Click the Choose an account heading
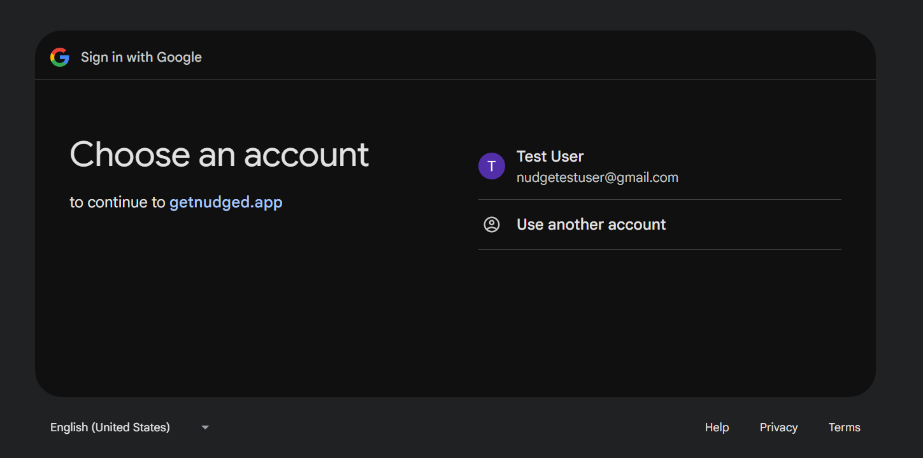923x458 pixels. pyautogui.click(x=219, y=154)
